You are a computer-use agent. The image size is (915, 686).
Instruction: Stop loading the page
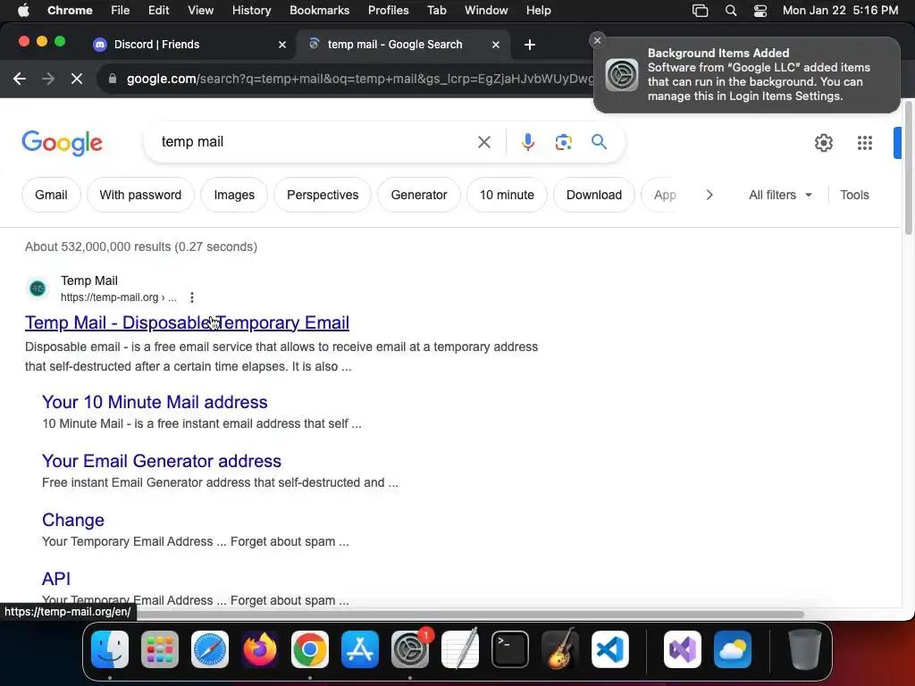click(77, 79)
